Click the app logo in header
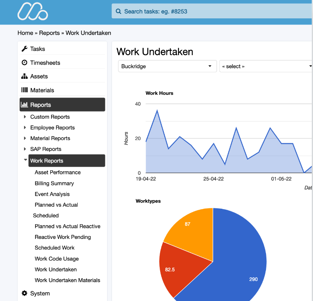313x301 pixels. [33, 11]
